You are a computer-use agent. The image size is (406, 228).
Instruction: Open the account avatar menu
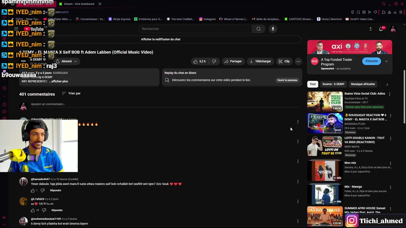[393, 29]
